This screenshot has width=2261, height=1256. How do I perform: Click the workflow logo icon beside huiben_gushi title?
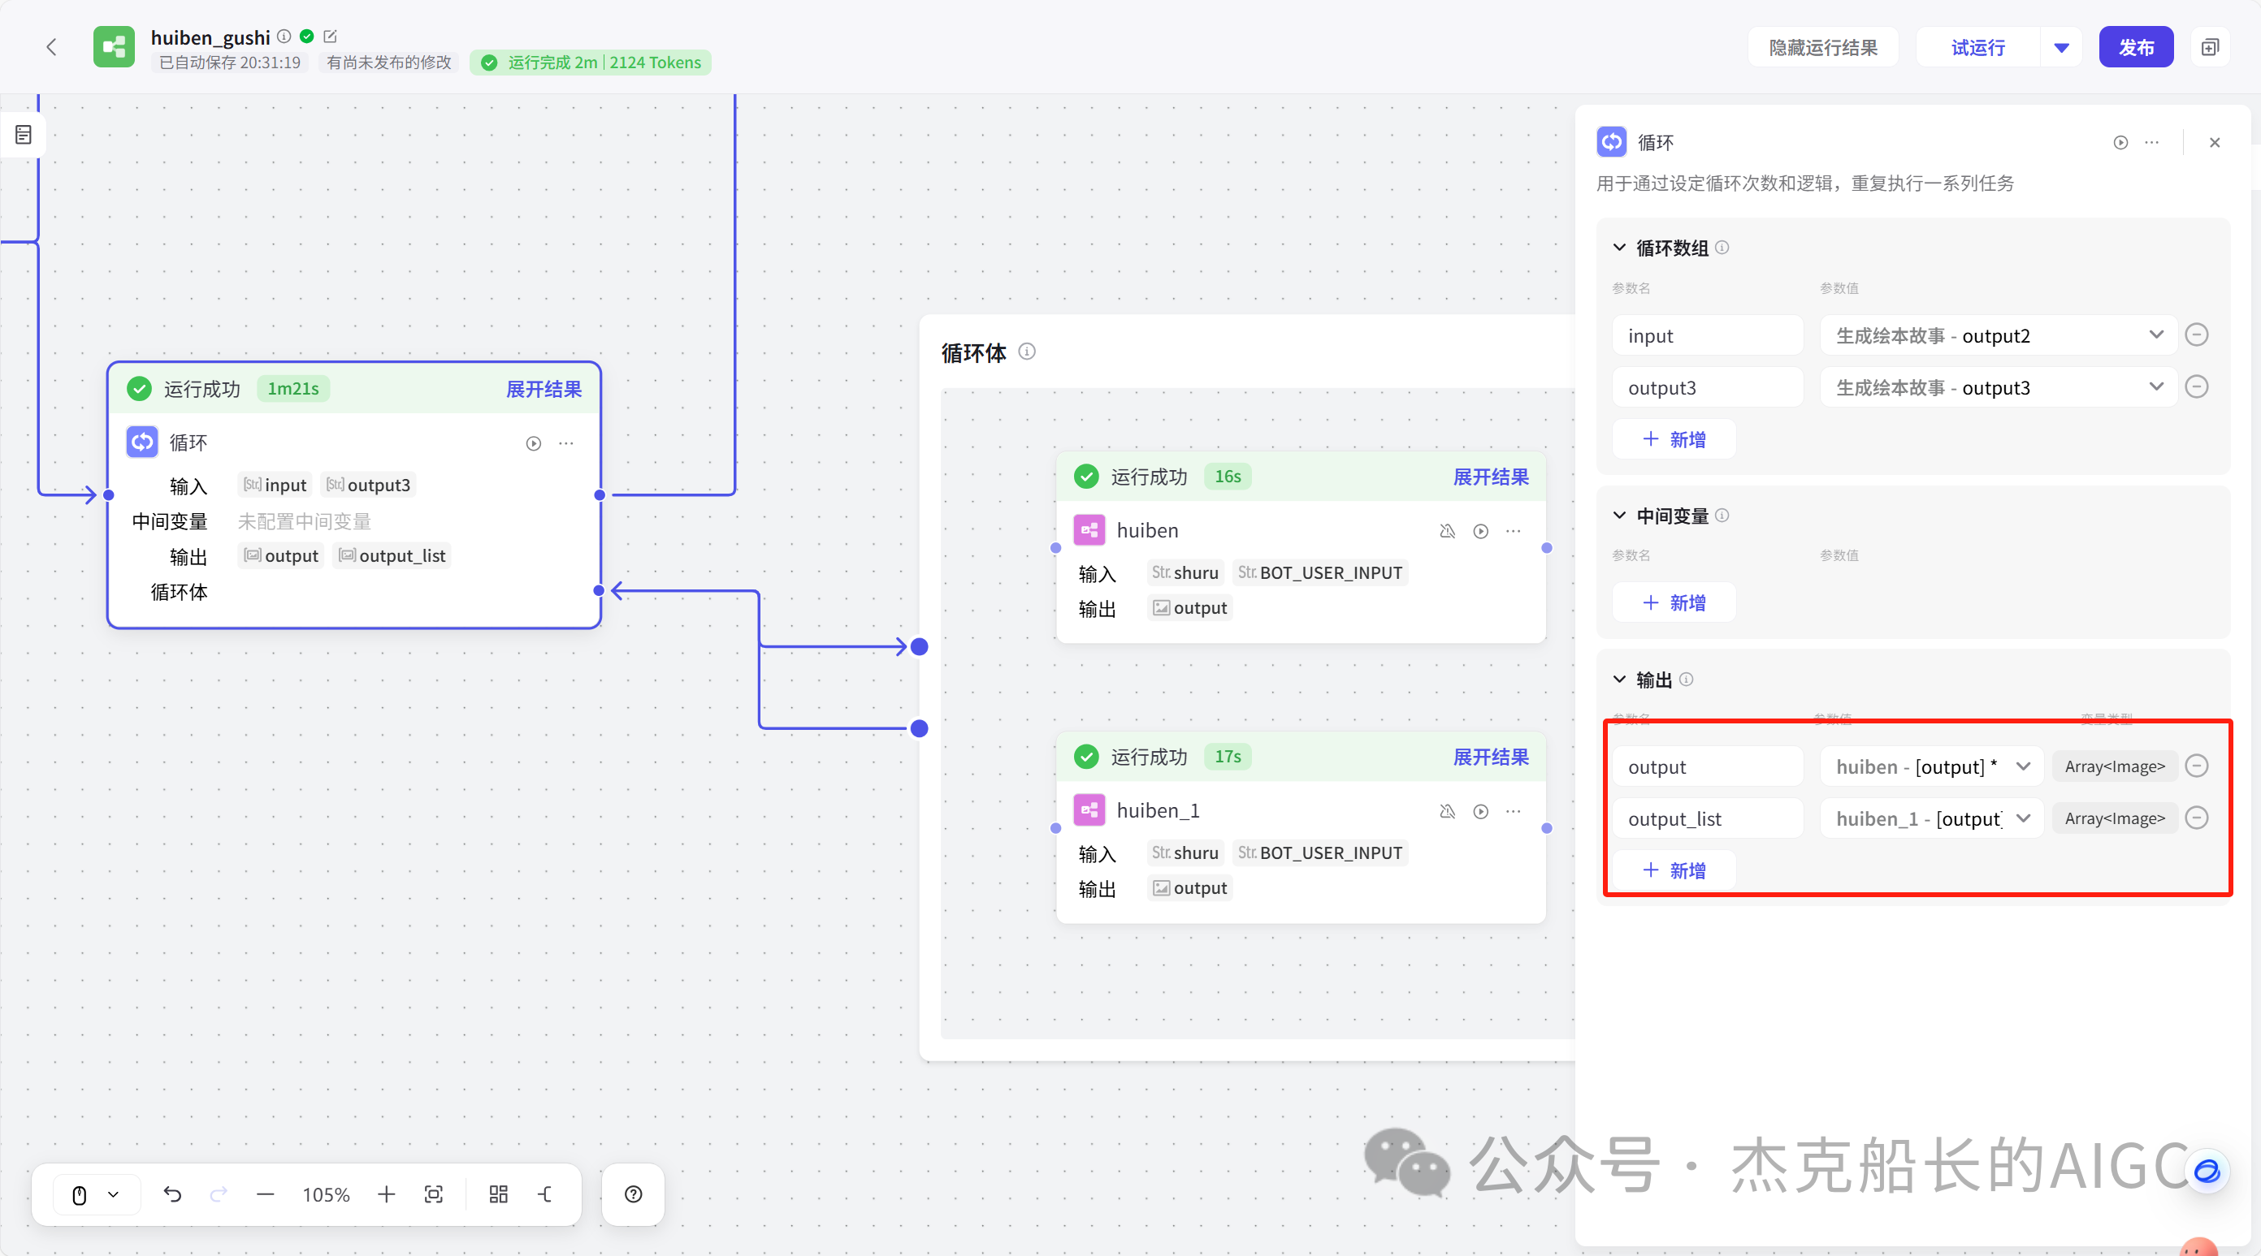point(113,46)
